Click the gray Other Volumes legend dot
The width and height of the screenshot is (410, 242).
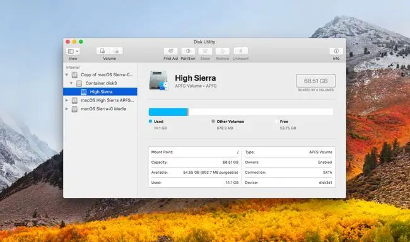tap(213, 121)
